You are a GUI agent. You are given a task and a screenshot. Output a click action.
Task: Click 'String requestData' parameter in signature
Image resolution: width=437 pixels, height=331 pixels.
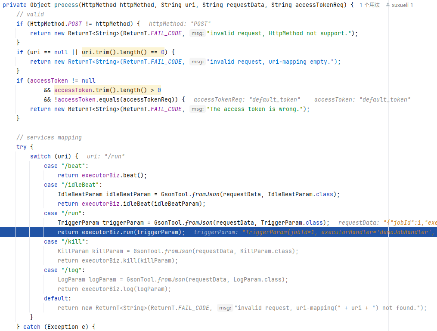pos(233,5)
